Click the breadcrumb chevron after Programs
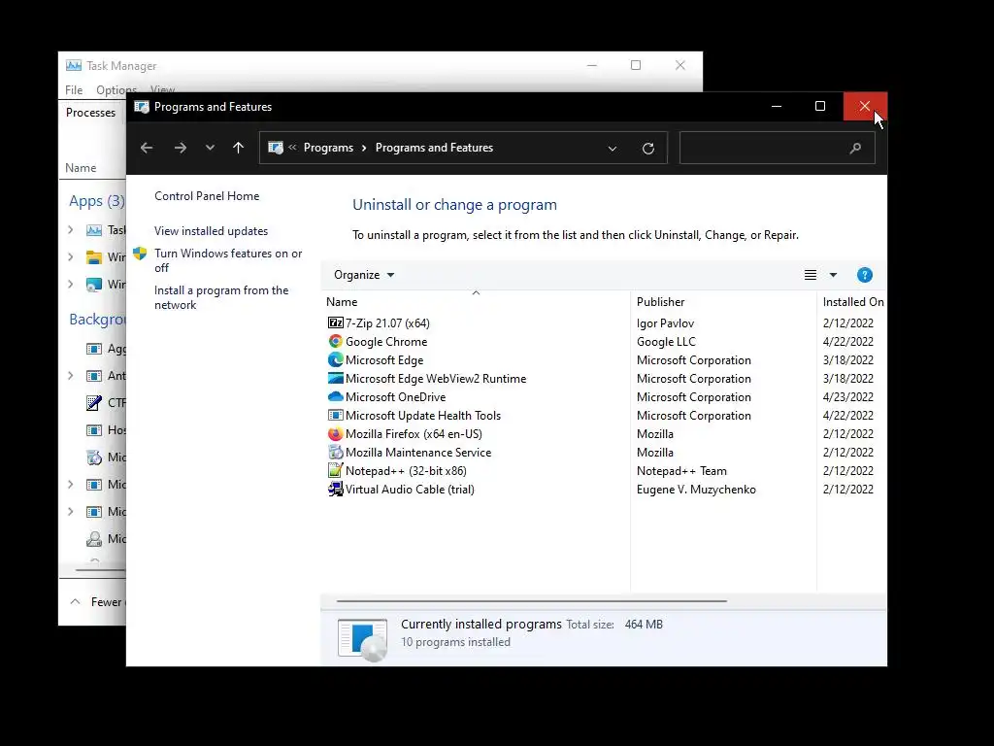The image size is (994, 746). point(365,148)
